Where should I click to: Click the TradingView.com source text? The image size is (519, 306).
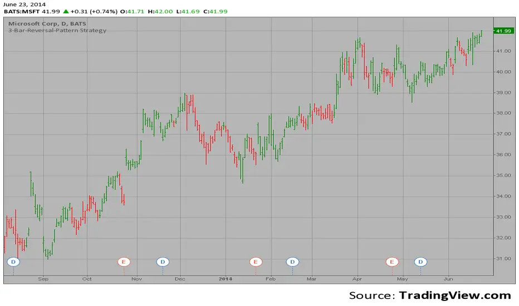pos(455,295)
